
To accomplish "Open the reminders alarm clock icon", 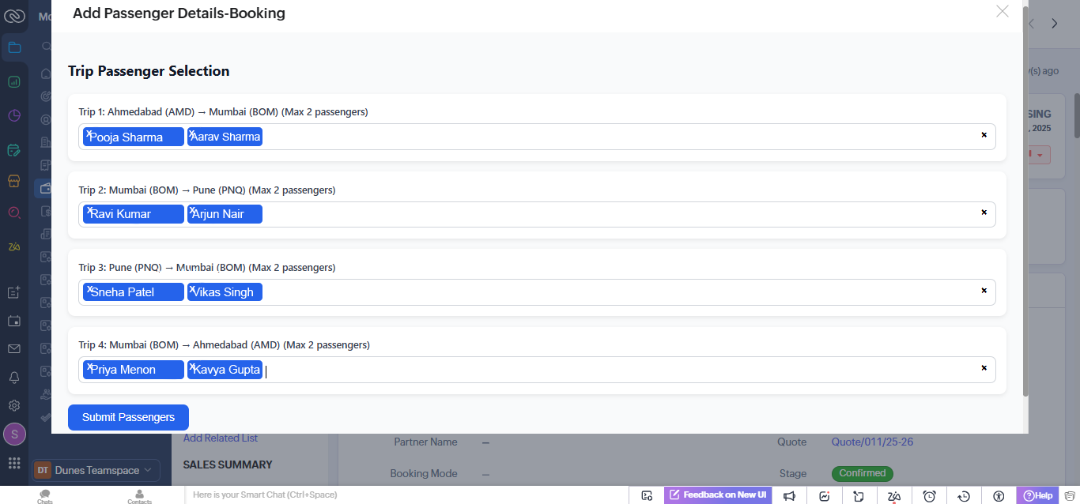I will (930, 495).
